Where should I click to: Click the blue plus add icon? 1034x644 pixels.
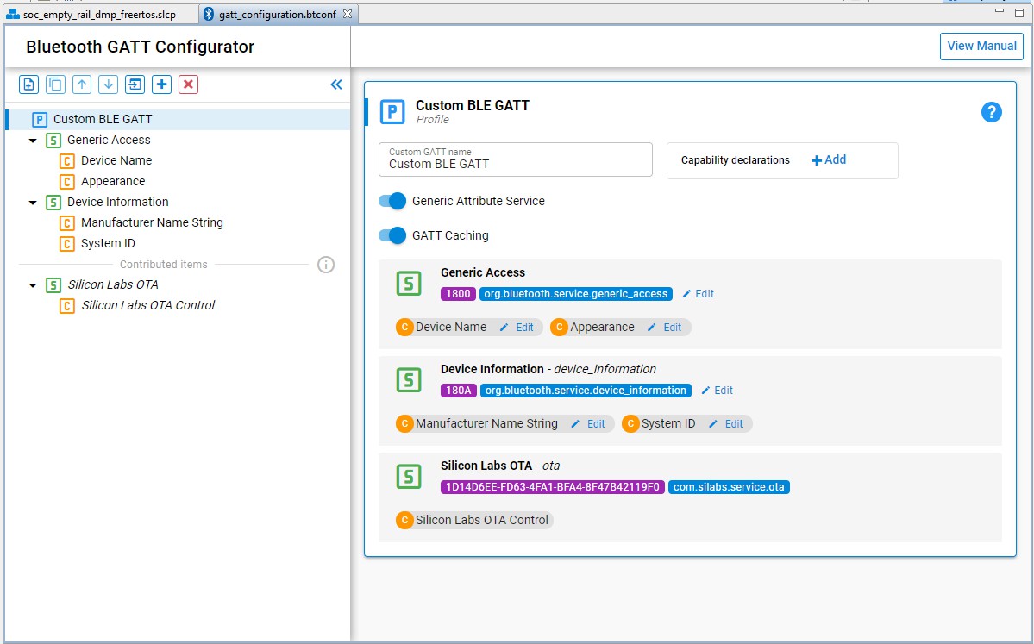[x=161, y=84]
